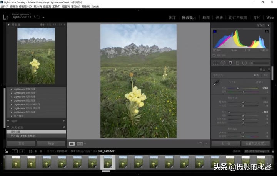Switch to the 图库 module

pos(172,18)
